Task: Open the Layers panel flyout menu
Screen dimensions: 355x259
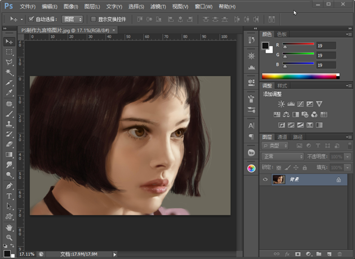Action: tap(349, 137)
